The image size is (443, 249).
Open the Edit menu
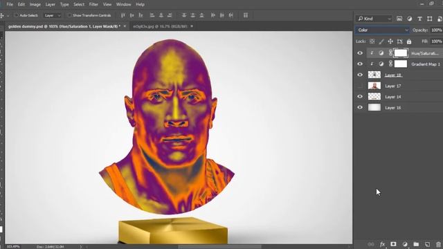coord(21,5)
